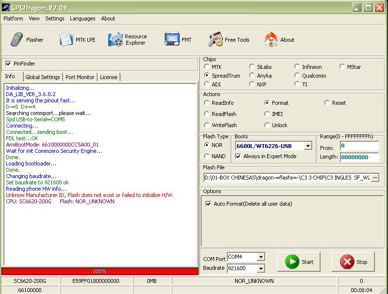Image resolution: width=388 pixels, height=294 pixels.
Task: Click the Flash File path field
Action: tap(287, 178)
